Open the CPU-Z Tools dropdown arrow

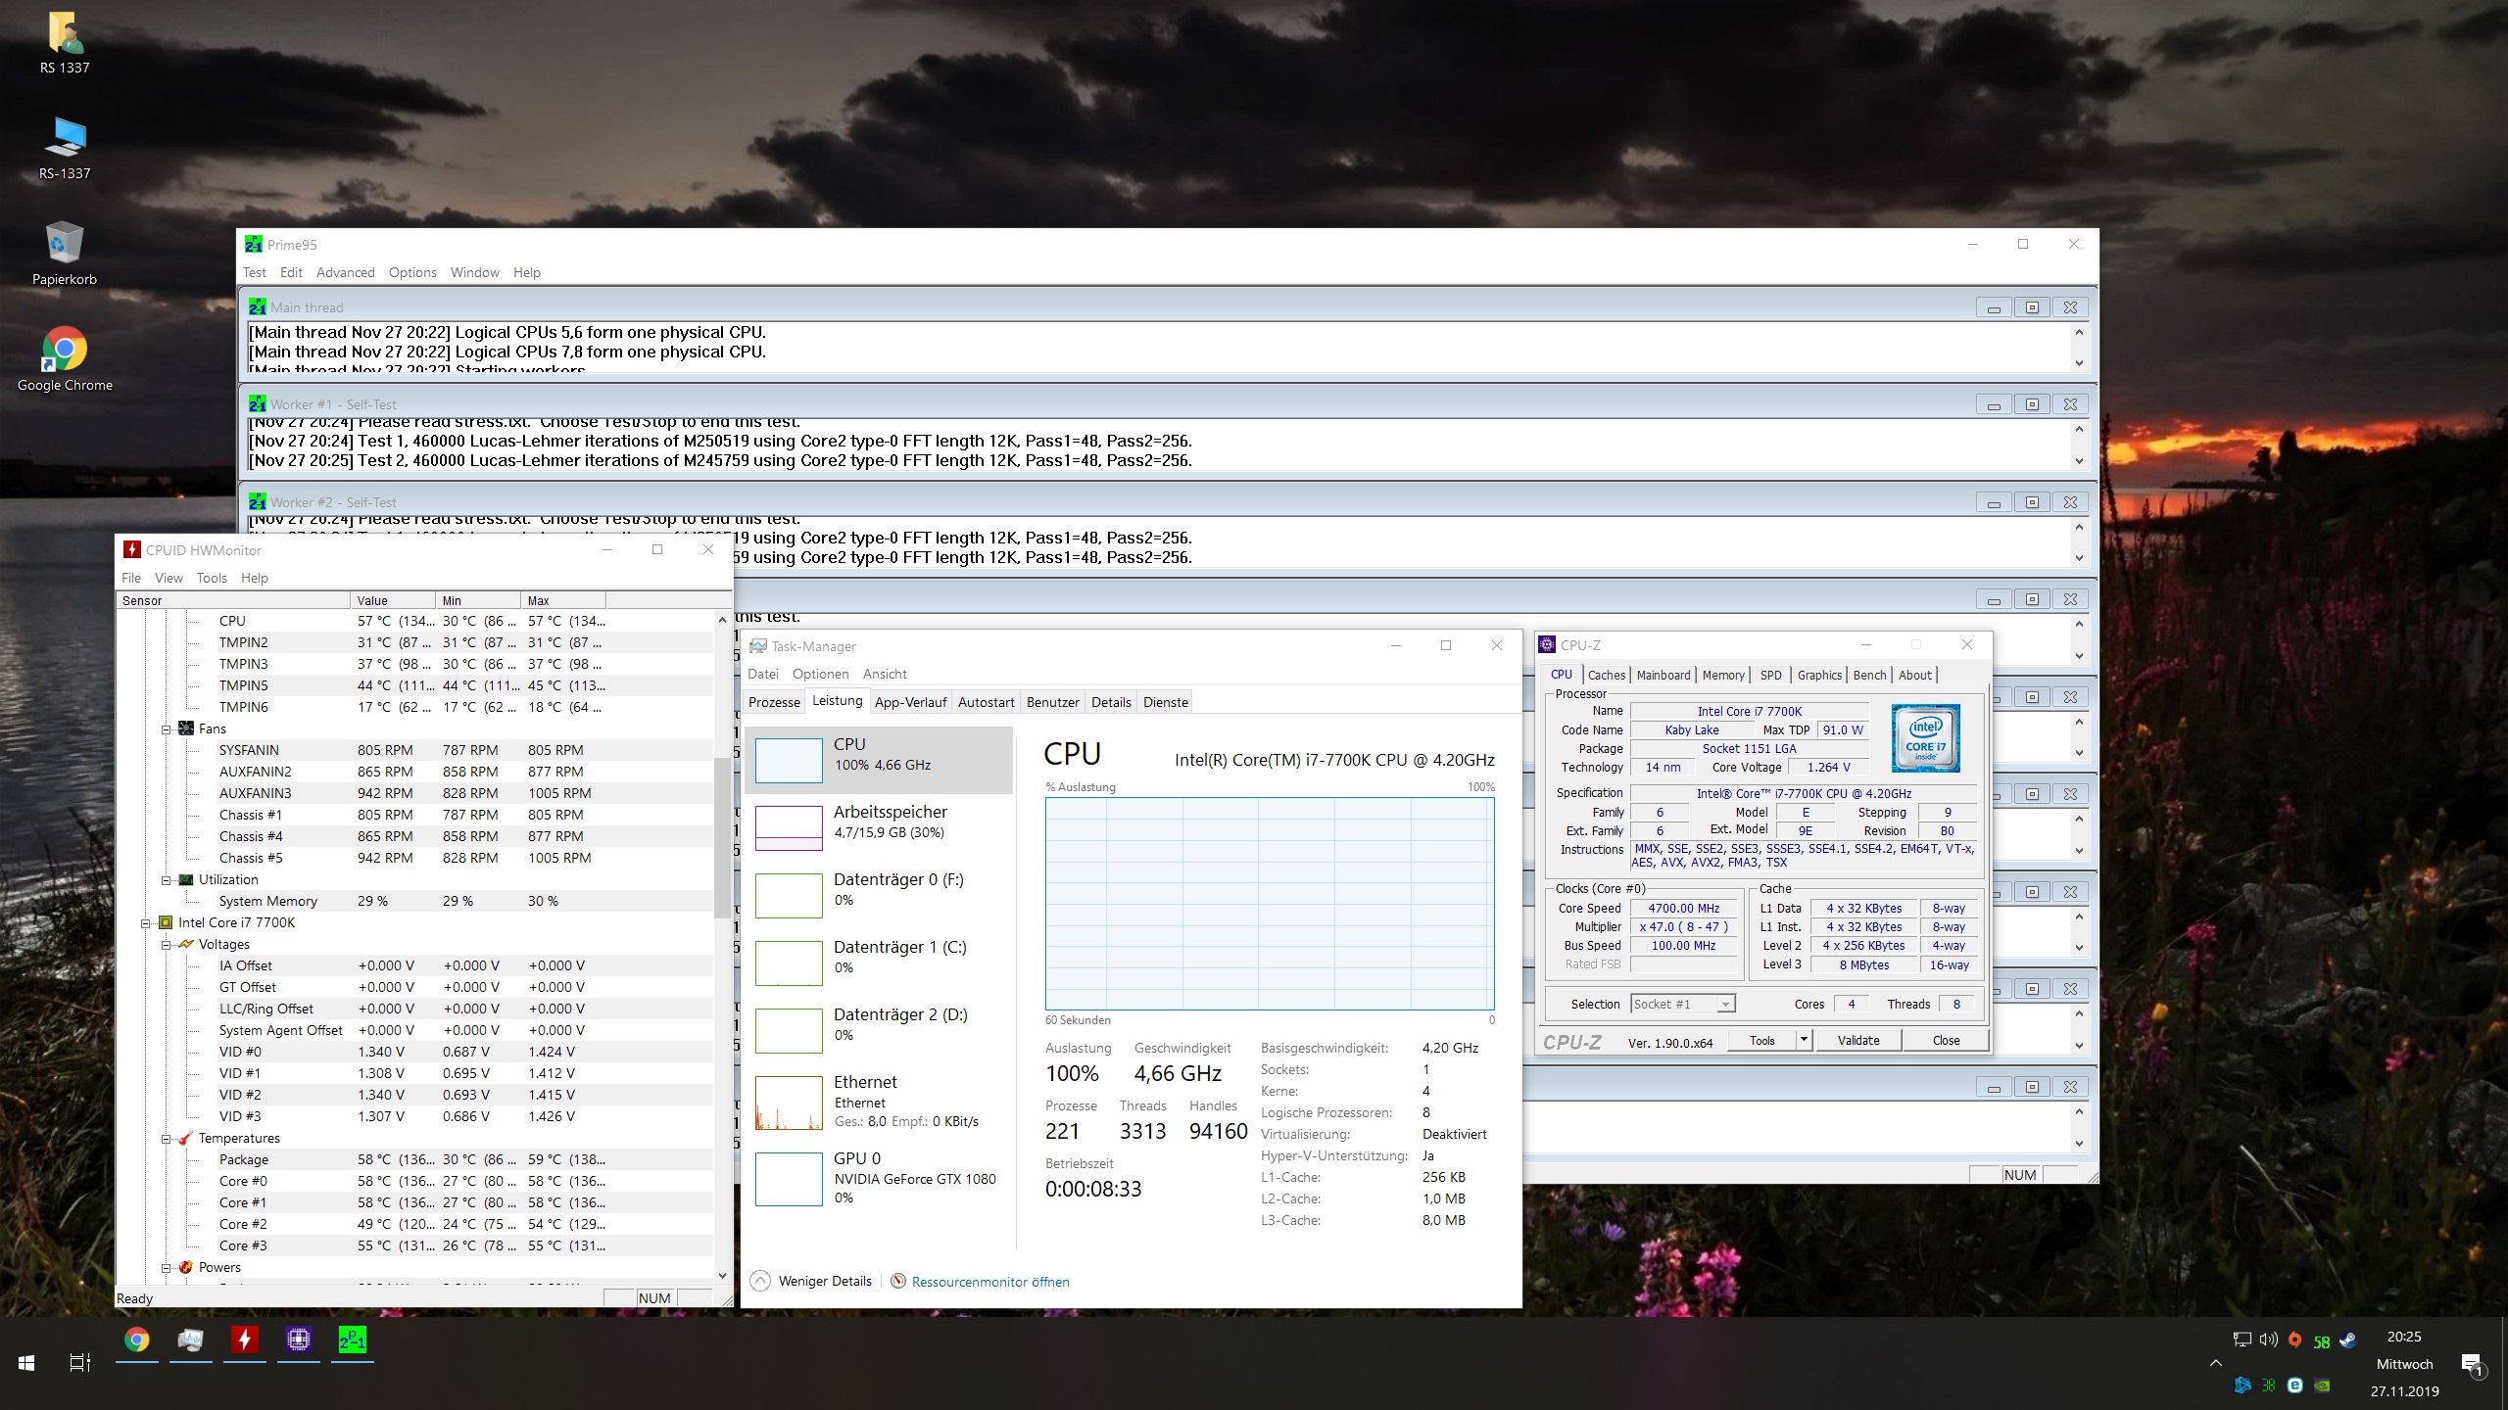(1803, 1040)
